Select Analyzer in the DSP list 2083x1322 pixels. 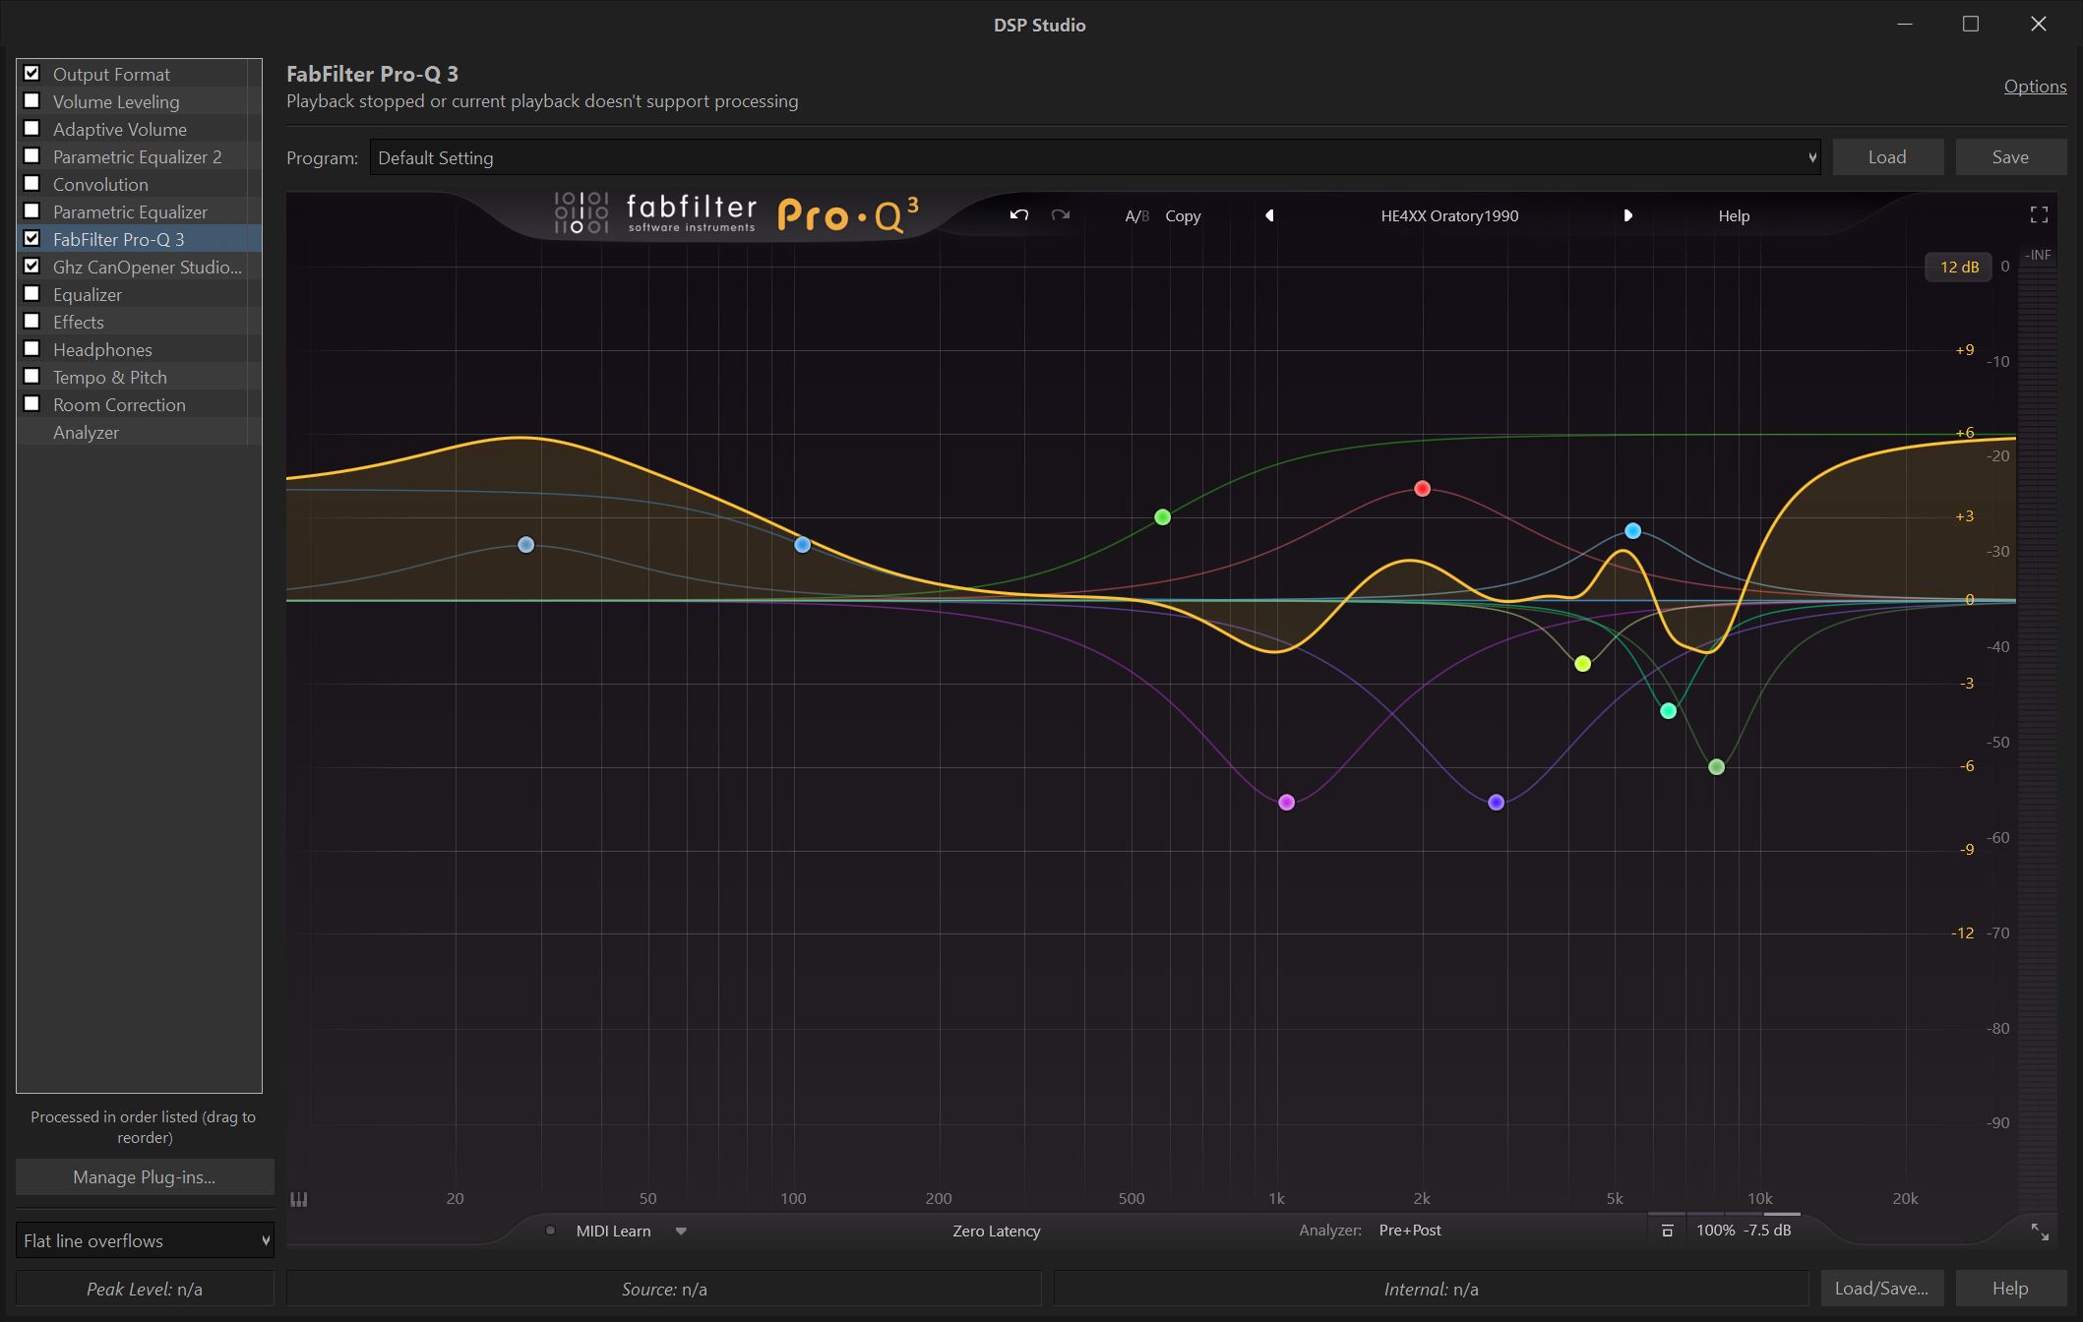[139, 432]
